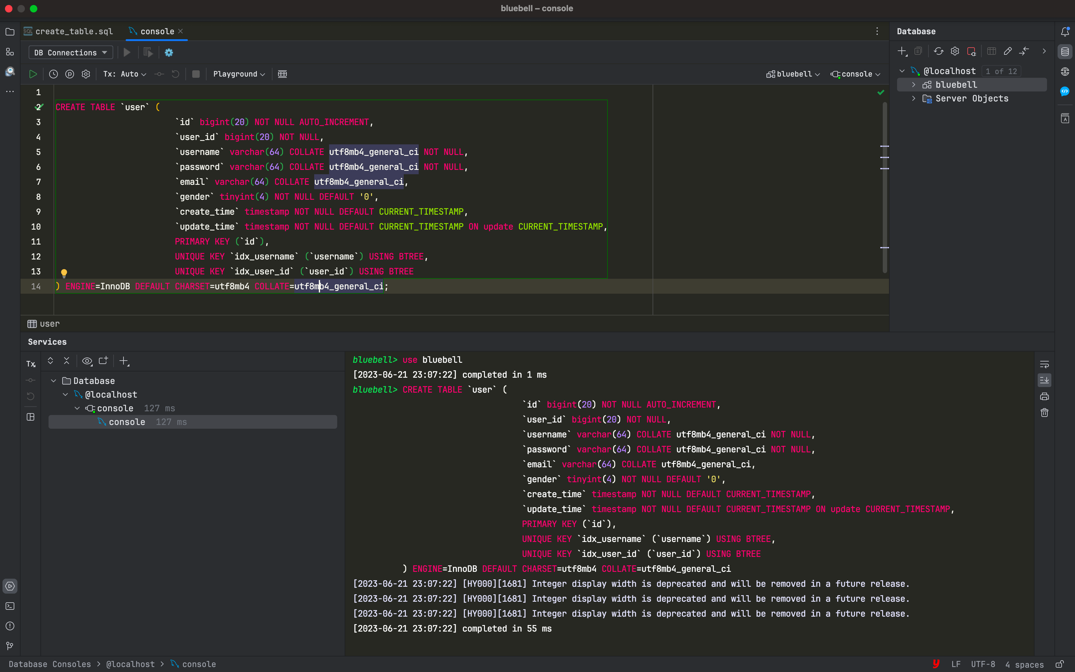The width and height of the screenshot is (1075, 672).
Task: Click the book with letter A icon in right sidebar
Action: point(1065,118)
